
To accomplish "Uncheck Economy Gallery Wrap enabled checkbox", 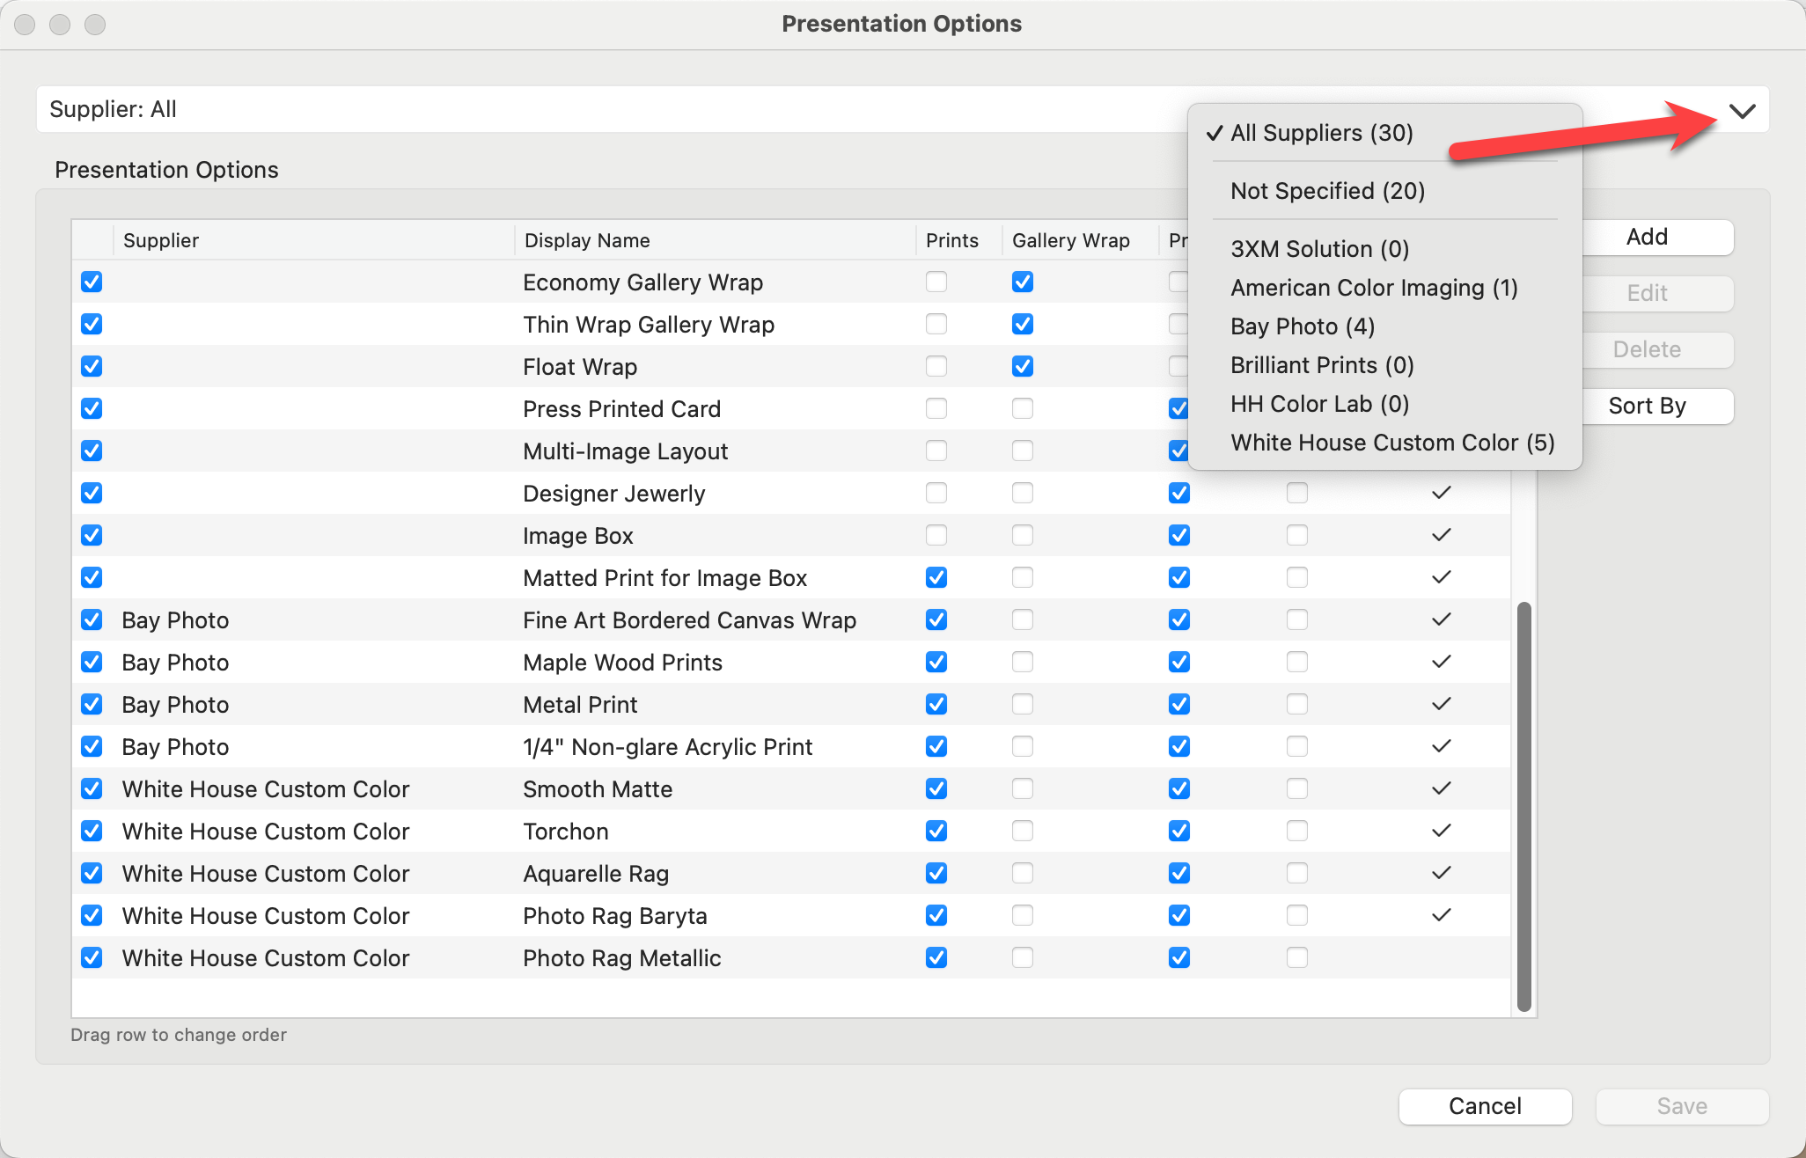I will pos(92,282).
